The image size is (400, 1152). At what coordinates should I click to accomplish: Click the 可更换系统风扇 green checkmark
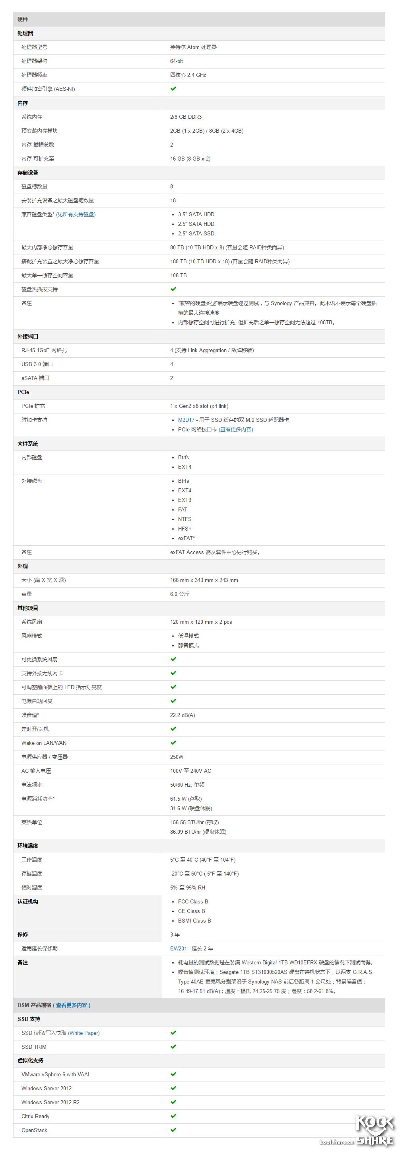(173, 659)
